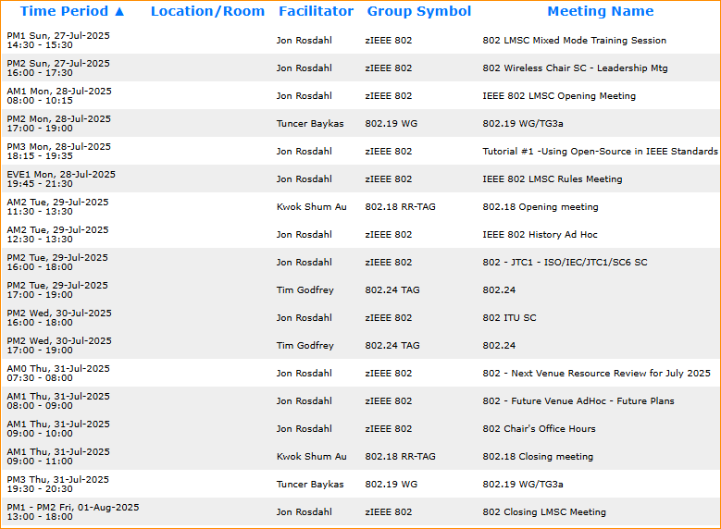Select '802 - Future Venue AdHoc - Future Plans'
This screenshot has height=529, width=721.
(578, 400)
